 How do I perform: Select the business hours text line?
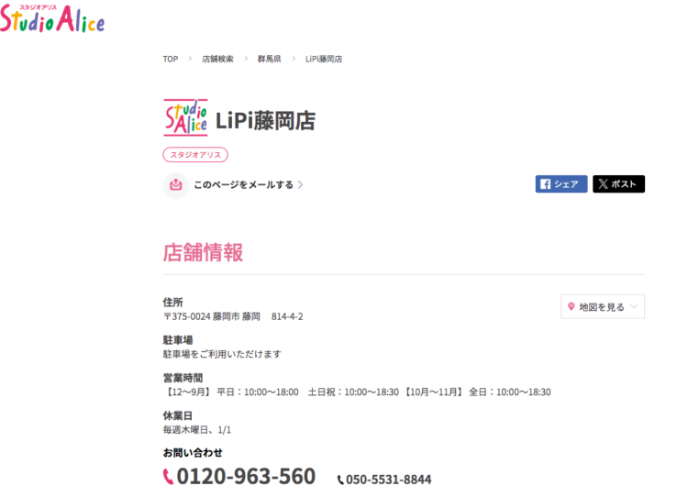357,392
